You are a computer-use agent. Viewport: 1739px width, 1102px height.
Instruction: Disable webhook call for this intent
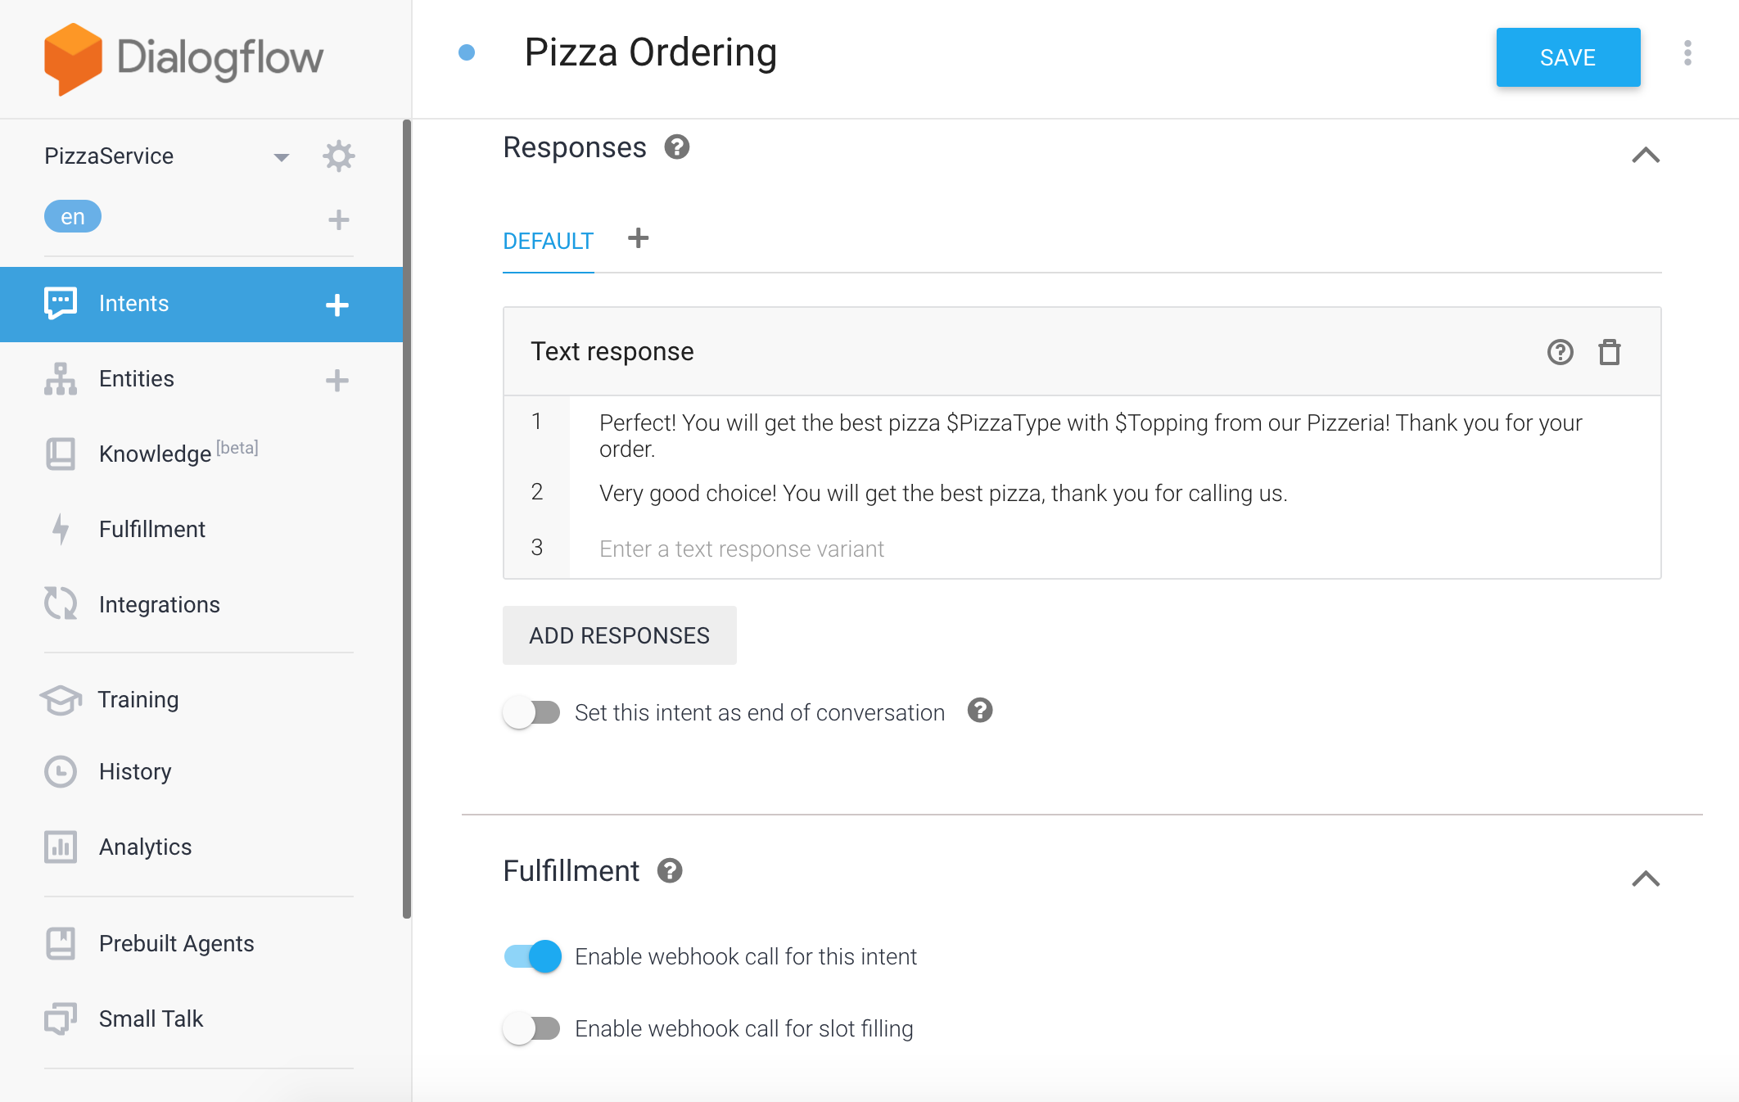pyautogui.click(x=532, y=956)
